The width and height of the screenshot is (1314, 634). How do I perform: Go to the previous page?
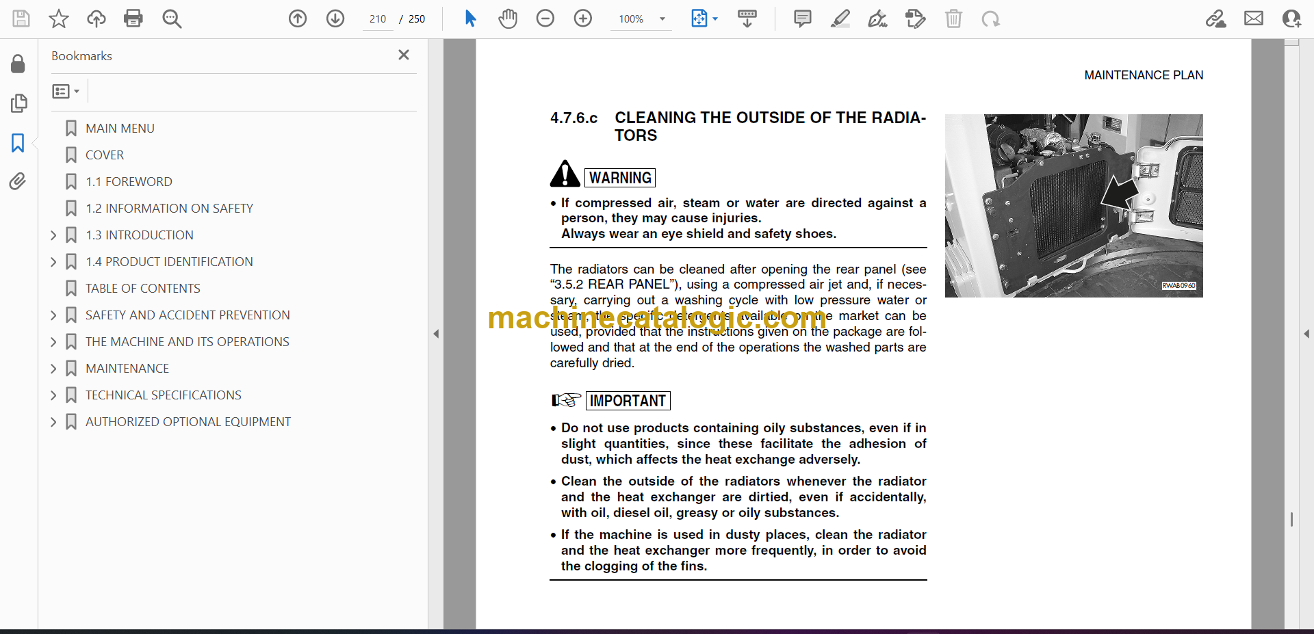(x=298, y=18)
